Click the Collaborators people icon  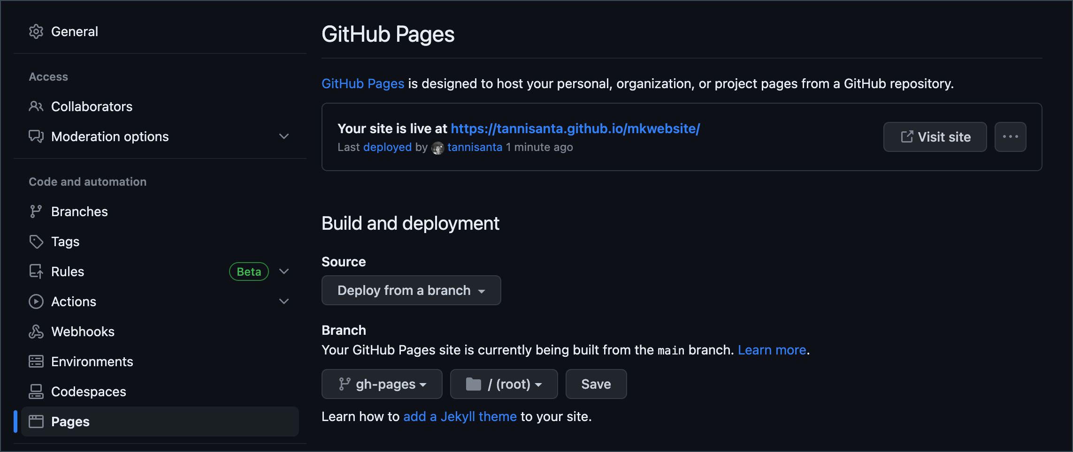pyautogui.click(x=36, y=106)
